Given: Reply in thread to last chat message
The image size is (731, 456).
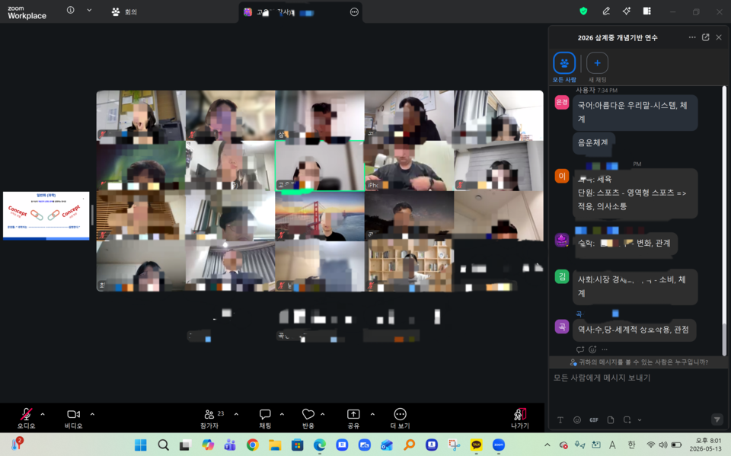Looking at the screenshot, I should tap(580, 349).
